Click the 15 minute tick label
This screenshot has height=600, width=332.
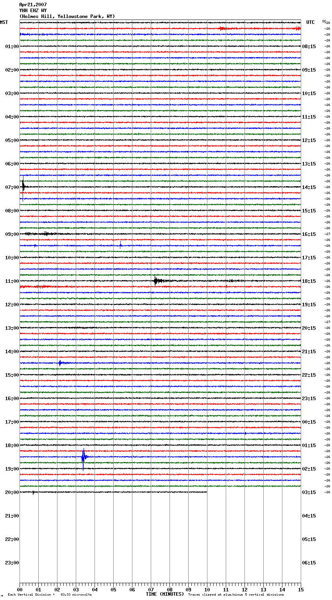(x=301, y=590)
